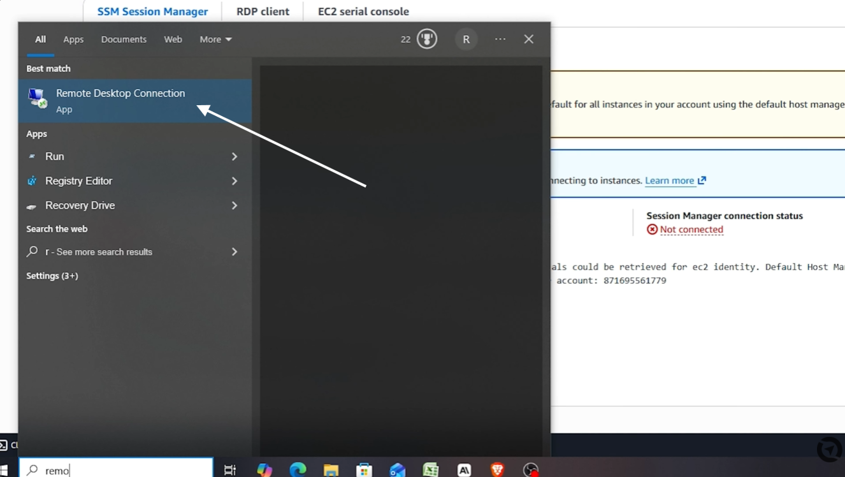Viewport: 845px width, 477px height.
Task: Open Task View on the taskbar
Action: coord(230,470)
